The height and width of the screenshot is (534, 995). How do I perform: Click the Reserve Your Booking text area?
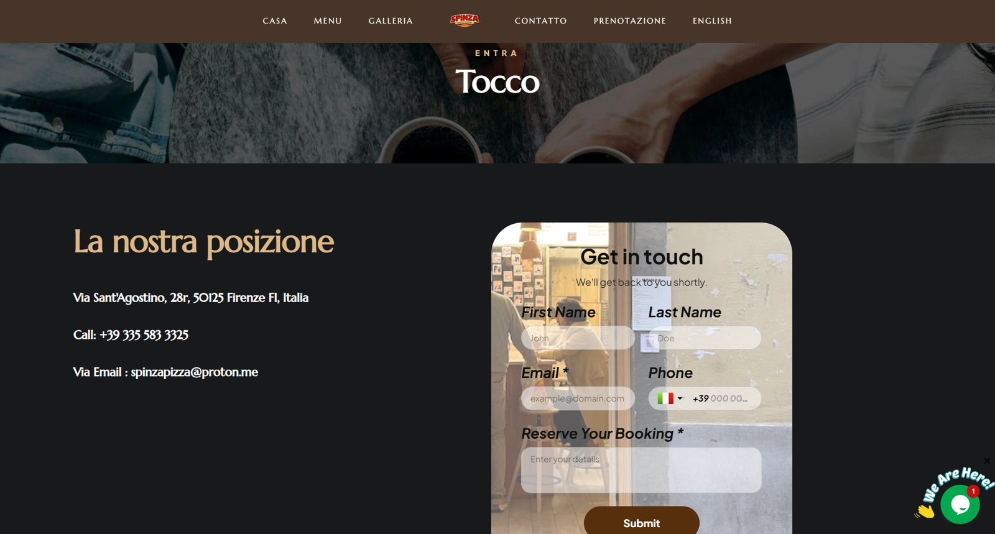[x=641, y=470]
